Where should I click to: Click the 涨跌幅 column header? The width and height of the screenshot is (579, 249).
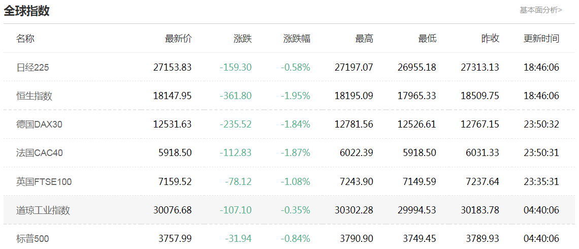click(297, 39)
